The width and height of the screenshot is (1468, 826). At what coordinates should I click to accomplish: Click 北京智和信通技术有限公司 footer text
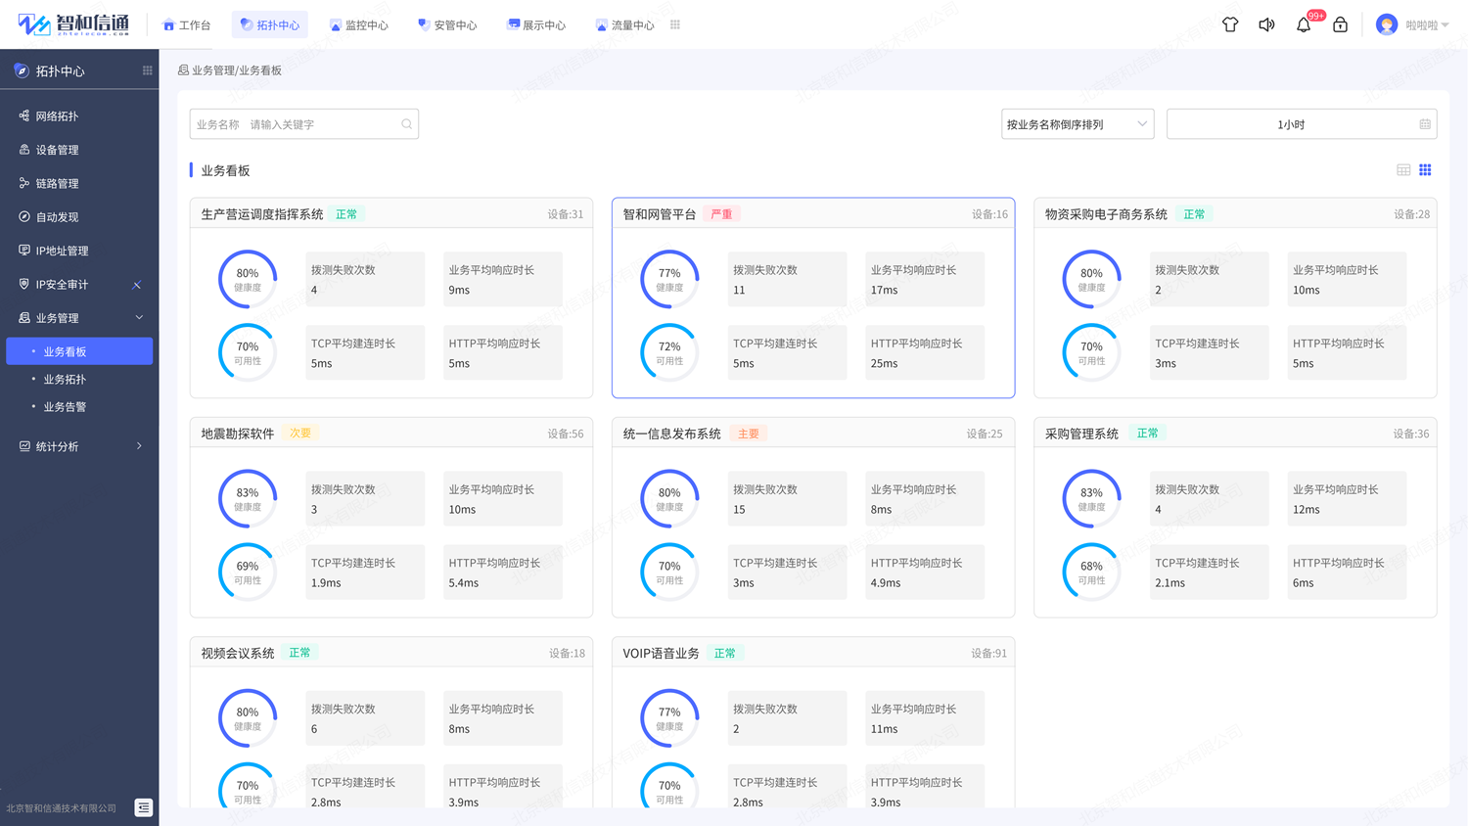(x=62, y=808)
